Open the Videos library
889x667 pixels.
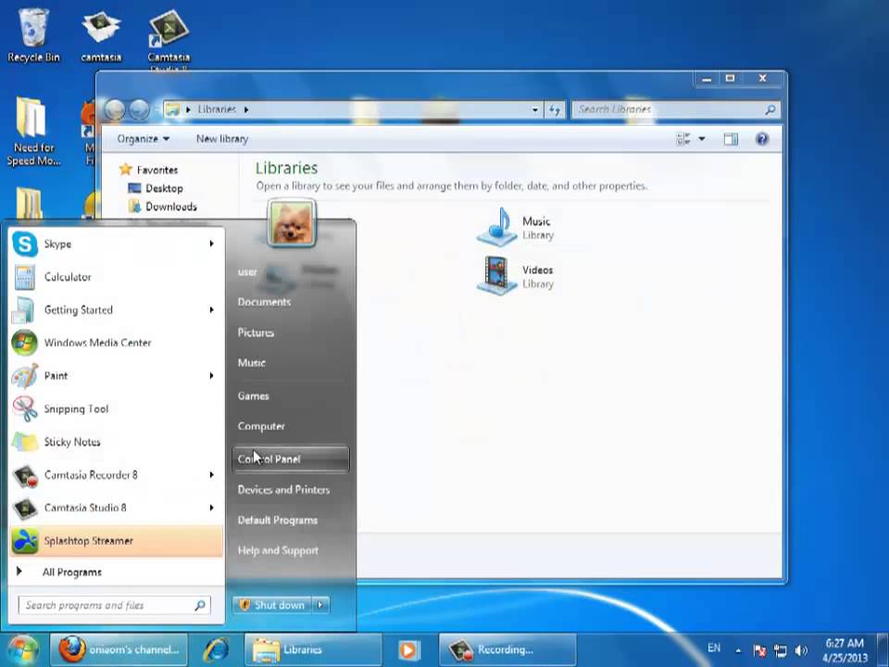(515, 276)
